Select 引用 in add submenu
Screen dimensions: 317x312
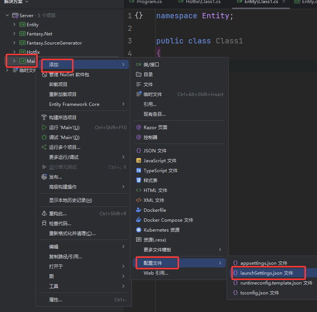(x=179, y=104)
